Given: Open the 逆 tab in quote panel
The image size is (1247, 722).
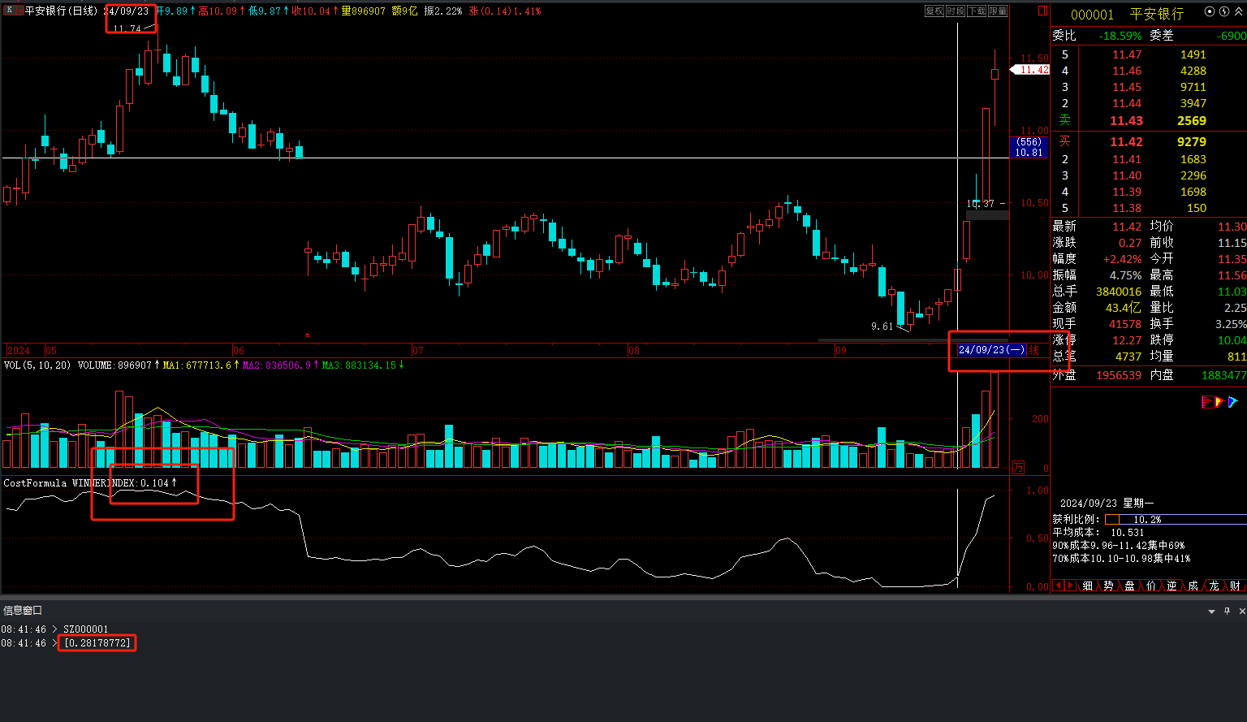Looking at the screenshot, I should tap(1172, 586).
